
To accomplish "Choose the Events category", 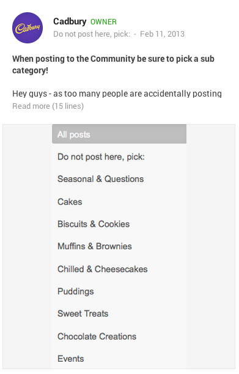I will [119, 359].
